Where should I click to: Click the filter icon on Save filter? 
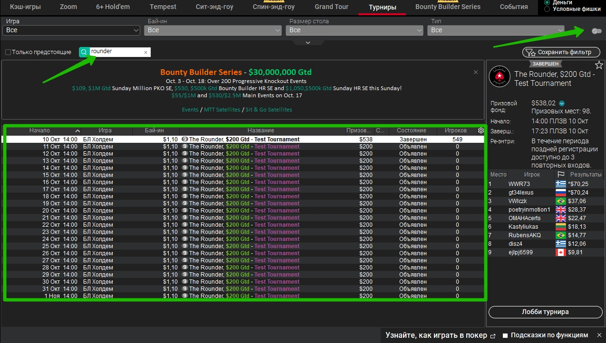coord(530,52)
